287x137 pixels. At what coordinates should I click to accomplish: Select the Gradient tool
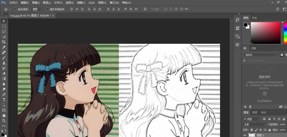click(4, 79)
